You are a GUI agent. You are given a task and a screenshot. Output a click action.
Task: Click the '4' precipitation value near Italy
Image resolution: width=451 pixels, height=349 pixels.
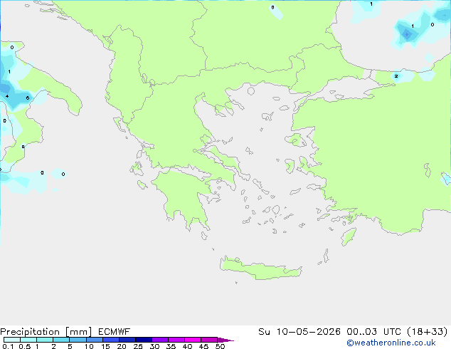pyautogui.click(x=7, y=96)
